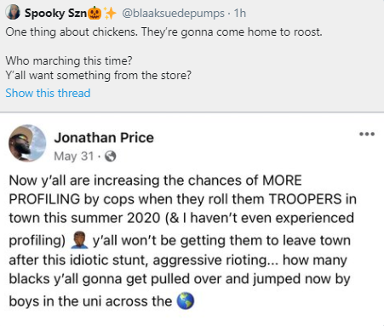Open Jonathan Price's profile picture
The height and width of the screenshot is (326, 384).
(x=27, y=143)
